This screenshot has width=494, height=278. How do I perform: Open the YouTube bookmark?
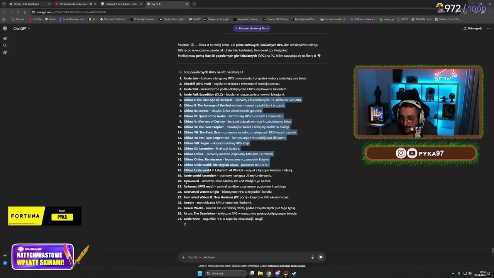(x=35, y=19)
